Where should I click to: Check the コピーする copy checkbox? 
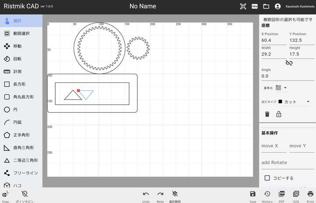pyautogui.click(x=267, y=178)
